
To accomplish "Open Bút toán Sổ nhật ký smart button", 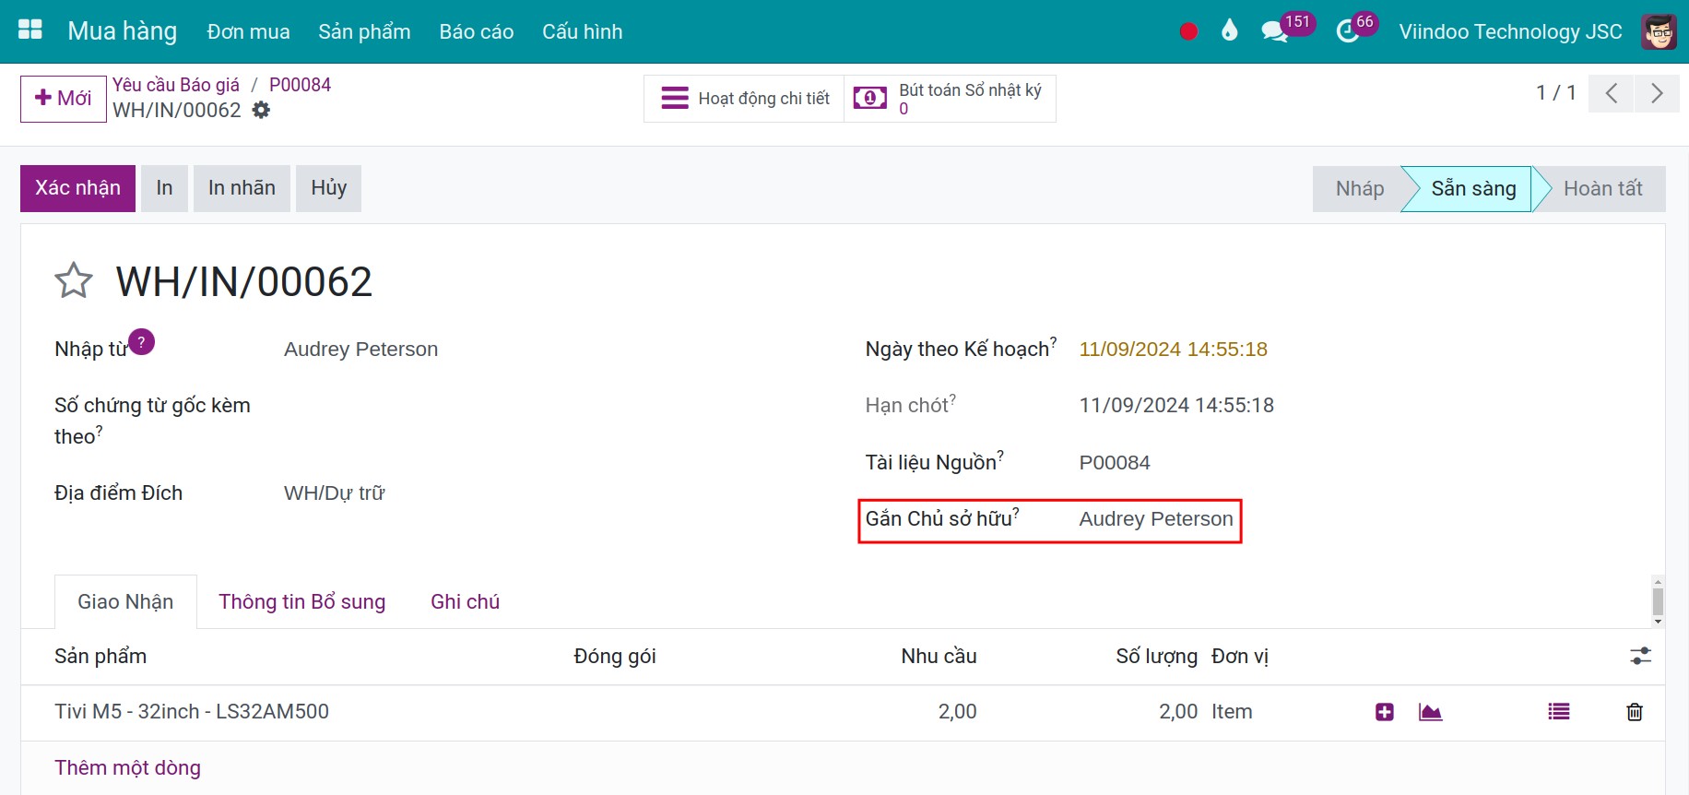I will coord(950,99).
